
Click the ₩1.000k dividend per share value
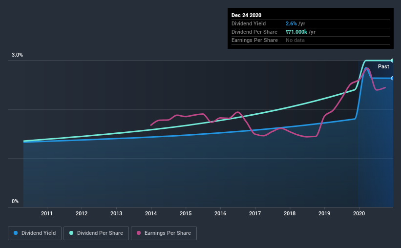[x=296, y=32]
